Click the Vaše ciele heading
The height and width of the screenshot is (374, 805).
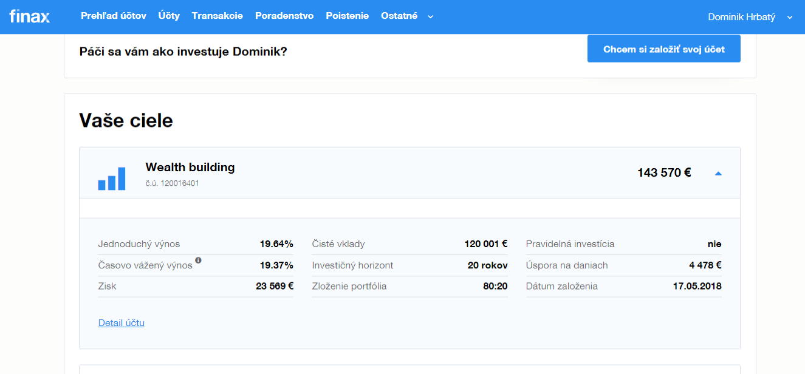click(126, 121)
